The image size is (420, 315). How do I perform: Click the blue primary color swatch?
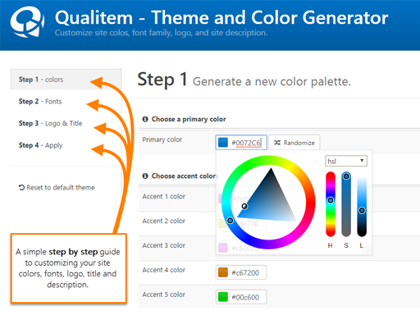(223, 143)
